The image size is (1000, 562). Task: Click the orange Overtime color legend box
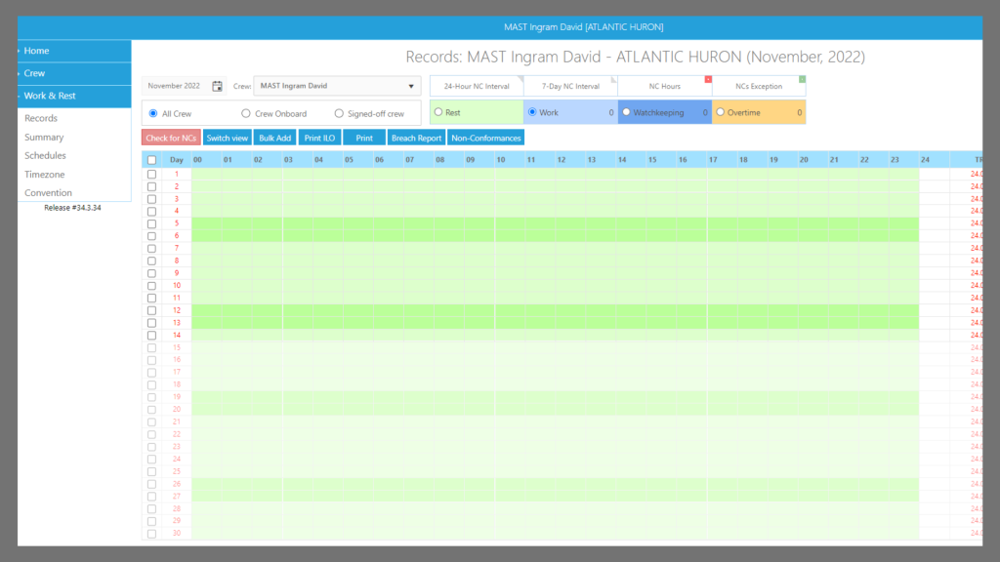click(x=759, y=112)
